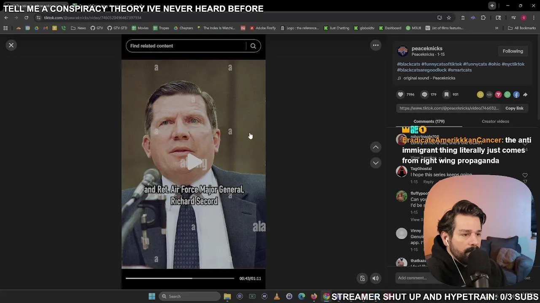
Task: Toggle the auto-scroll icon beside volume
Action: (362, 278)
